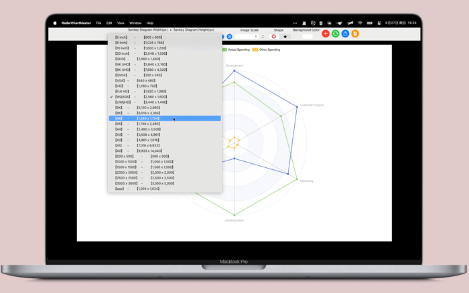Choose the UWQHD 3,440 x 1,440 preset
The width and height of the screenshot is (469, 293).
pyautogui.click(x=165, y=102)
